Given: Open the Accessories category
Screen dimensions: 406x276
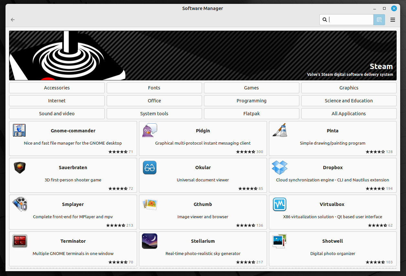Looking at the screenshot, I should pyautogui.click(x=57, y=88).
